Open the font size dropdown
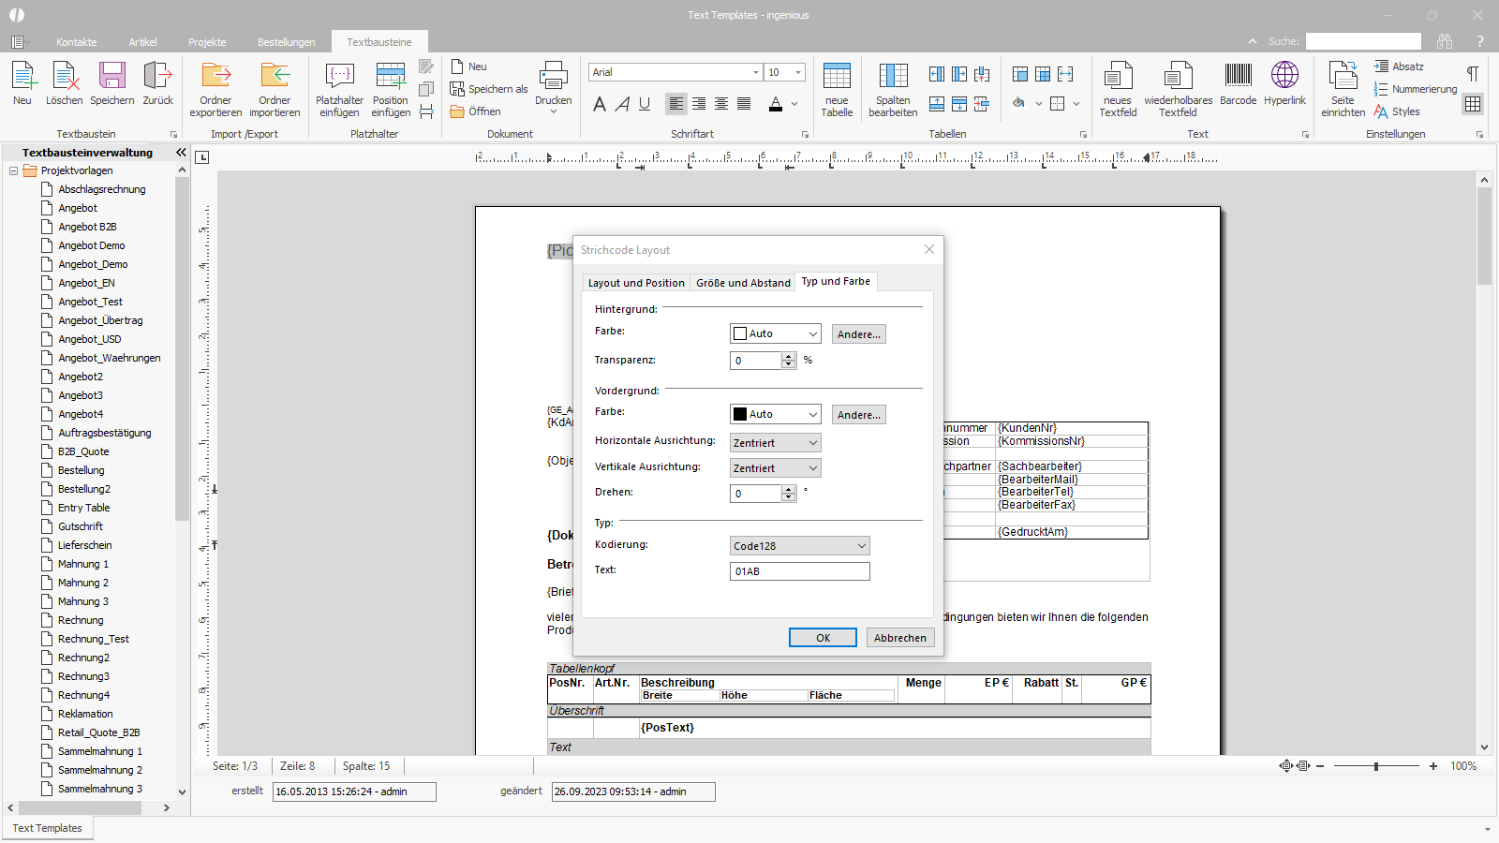 [x=798, y=72]
